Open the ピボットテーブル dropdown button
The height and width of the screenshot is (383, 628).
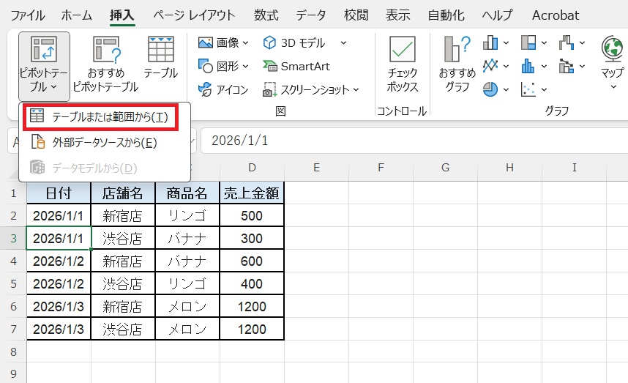(x=44, y=66)
